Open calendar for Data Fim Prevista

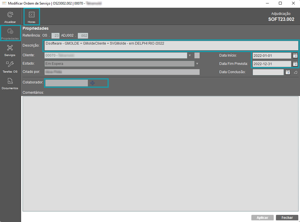pyautogui.click(x=295, y=64)
